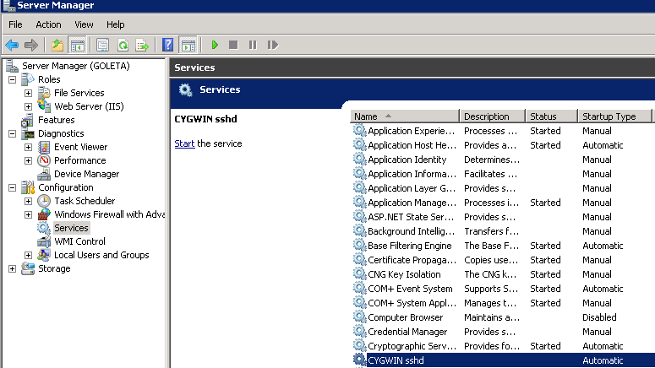Click the Roles icon in tree
The image size is (655, 368).
point(28,79)
